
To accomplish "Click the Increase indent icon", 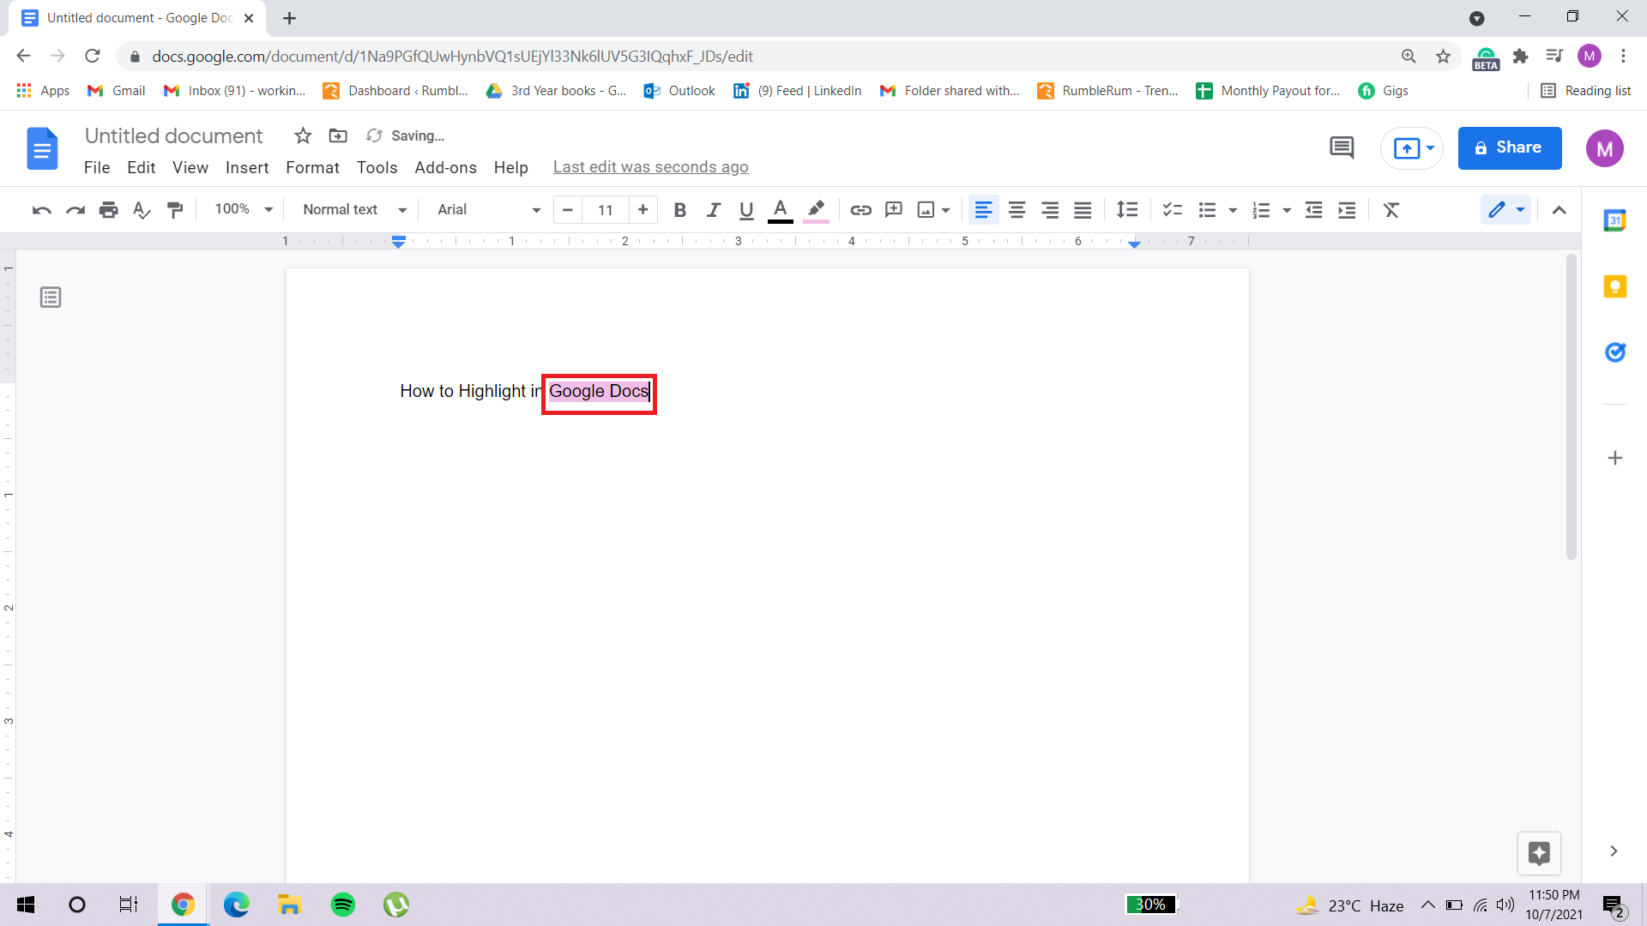I will tap(1347, 210).
